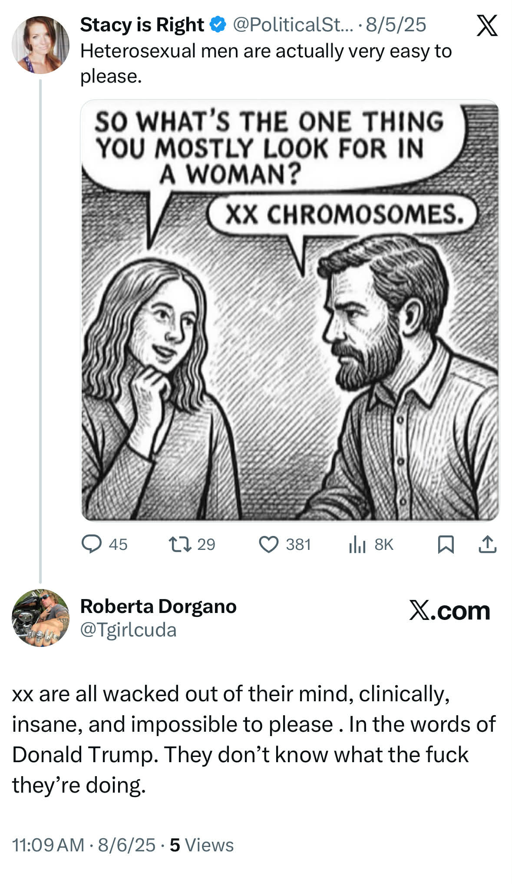Open the view analytics bar icon
512x884 pixels.
pyautogui.click(x=357, y=545)
